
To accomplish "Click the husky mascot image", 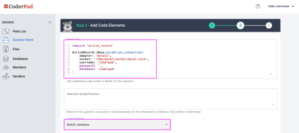I will click(x=68, y=26).
